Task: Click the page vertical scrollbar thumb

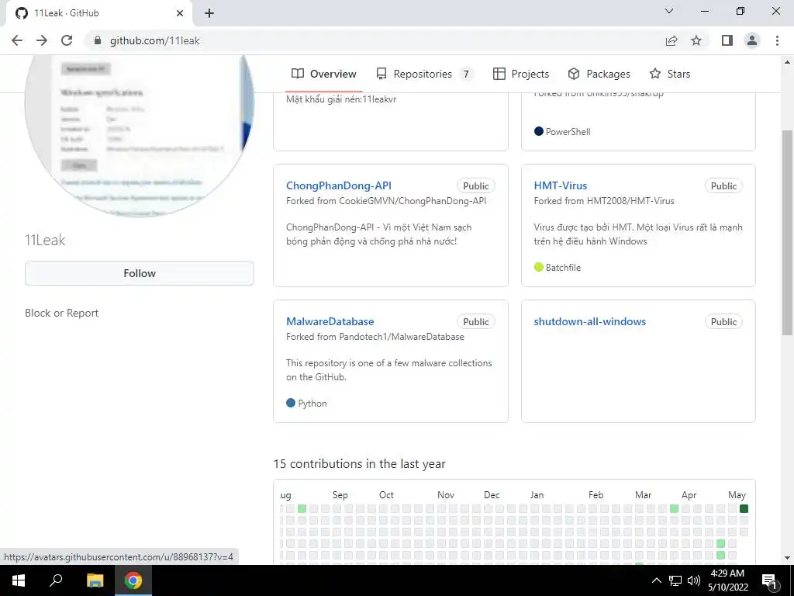Action: coord(787,232)
